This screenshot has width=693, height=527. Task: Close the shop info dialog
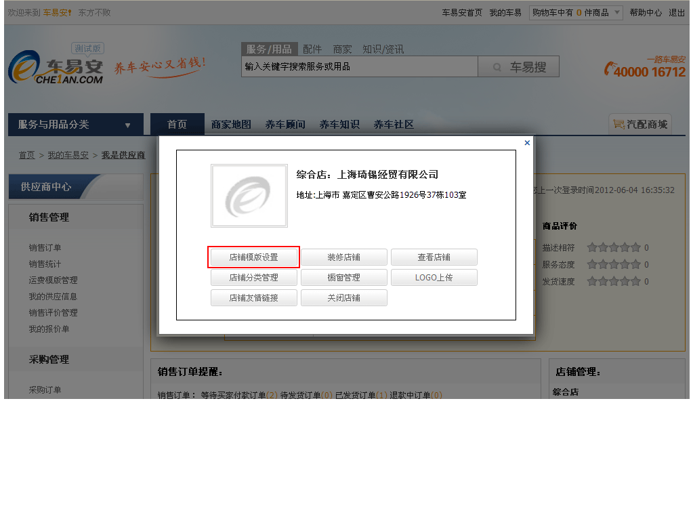click(x=527, y=143)
